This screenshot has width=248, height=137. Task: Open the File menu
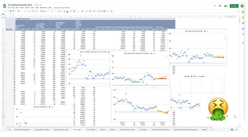coord(9,7)
